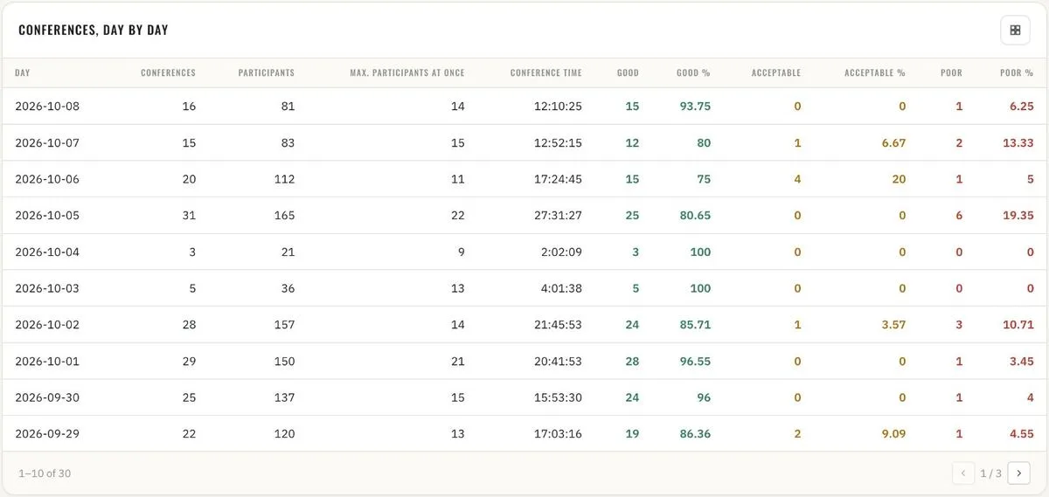The width and height of the screenshot is (1049, 497).
Task: Sort by Participants column header
Action: click(x=267, y=72)
